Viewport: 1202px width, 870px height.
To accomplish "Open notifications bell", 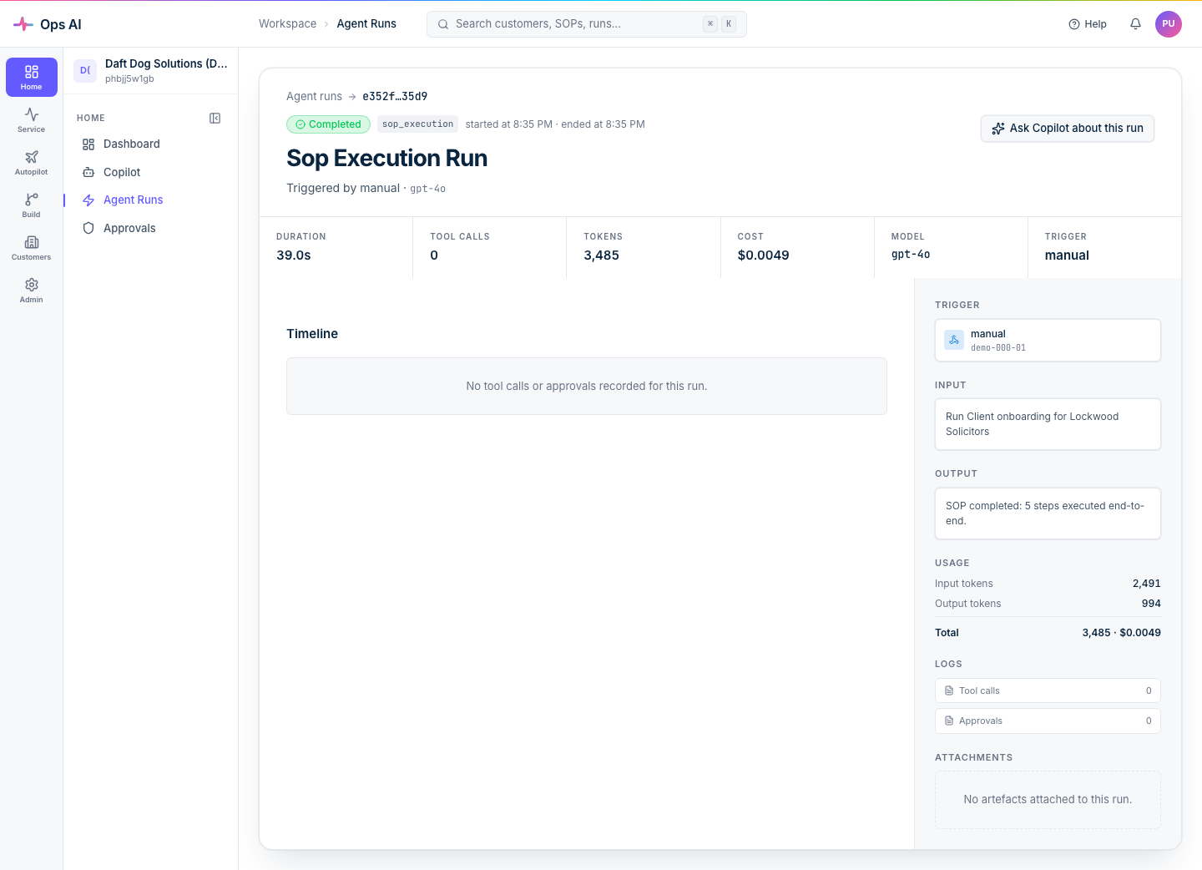I will click(x=1135, y=24).
